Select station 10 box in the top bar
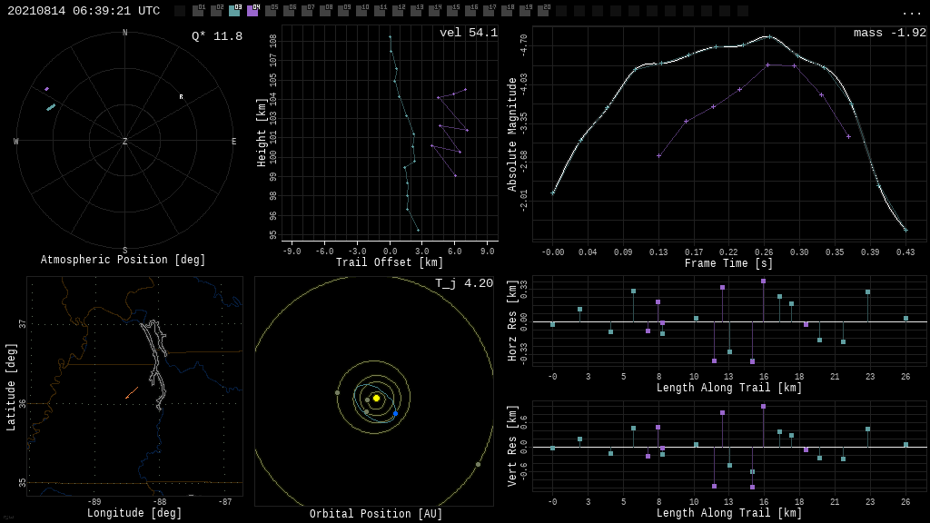This screenshot has width=930, height=523. tap(361, 11)
